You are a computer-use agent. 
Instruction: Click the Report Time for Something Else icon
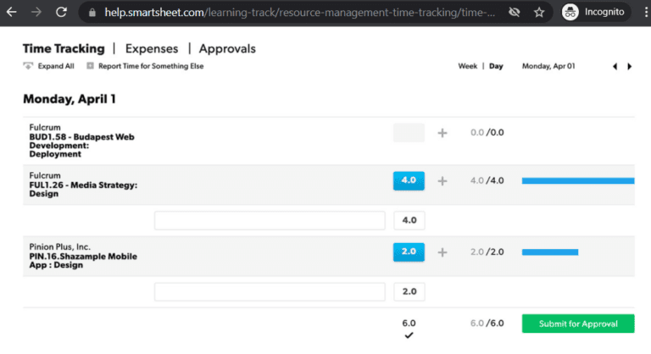90,66
